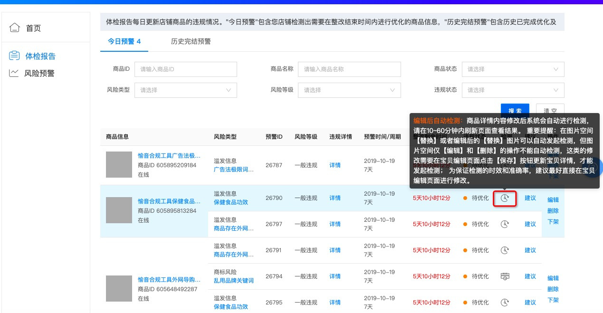Viewport: 603px width, 313px height.
Task: Expand the 风险类型 dropdown
Action: point(185,90)
